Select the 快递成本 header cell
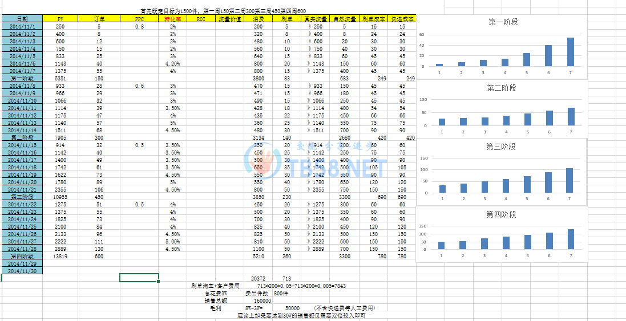 (402, 19)
